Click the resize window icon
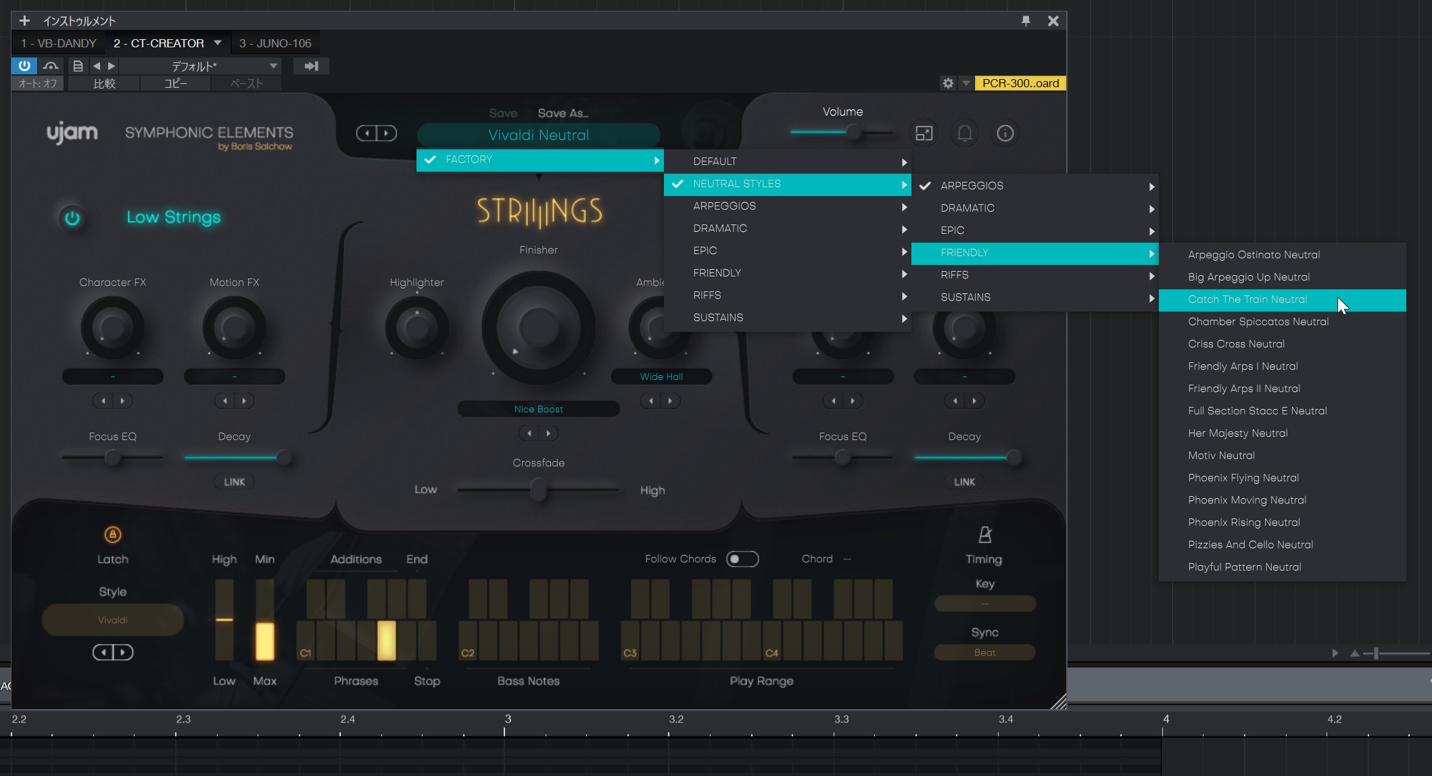 click(924, 133)
